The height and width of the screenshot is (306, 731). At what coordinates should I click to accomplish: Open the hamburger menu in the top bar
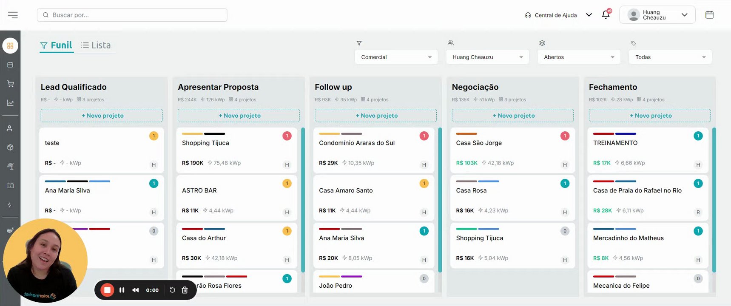click(x=13, y=15)
